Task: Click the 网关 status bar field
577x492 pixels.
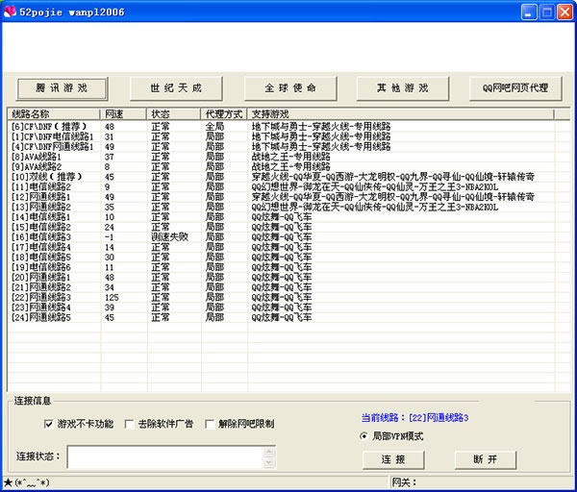Action: pos(481,482)
